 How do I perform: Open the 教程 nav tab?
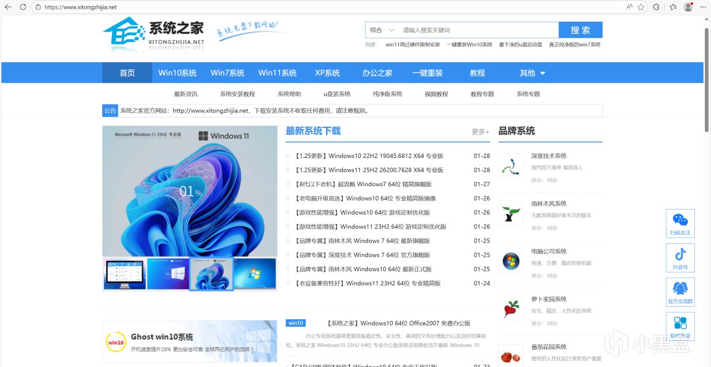coord(477,73)
